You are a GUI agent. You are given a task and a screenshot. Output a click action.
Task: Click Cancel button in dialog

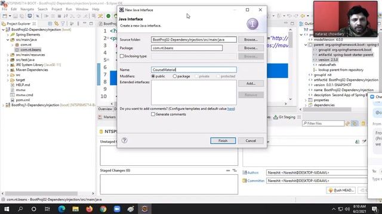tap(251, 141)
